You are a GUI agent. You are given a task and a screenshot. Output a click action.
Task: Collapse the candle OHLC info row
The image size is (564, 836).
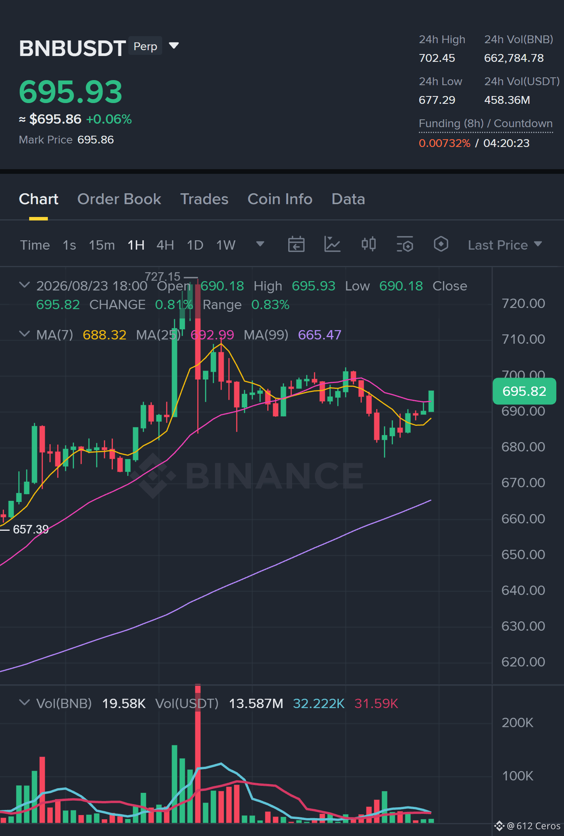tap(24, 285)
